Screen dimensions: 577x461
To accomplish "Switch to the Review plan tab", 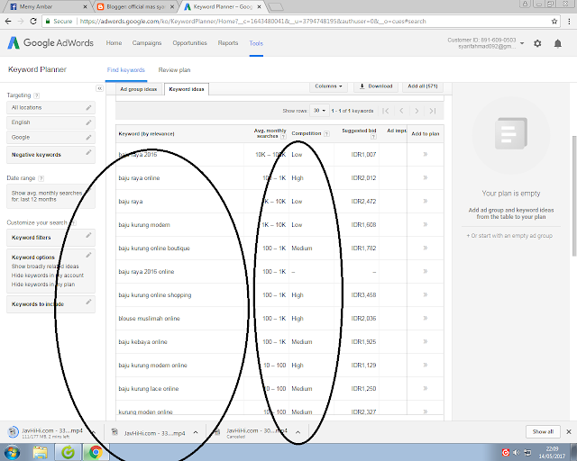I will coord(174,70).
